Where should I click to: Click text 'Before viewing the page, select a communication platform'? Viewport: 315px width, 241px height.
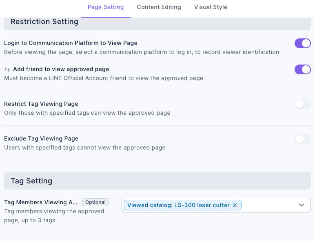[86, 52]
